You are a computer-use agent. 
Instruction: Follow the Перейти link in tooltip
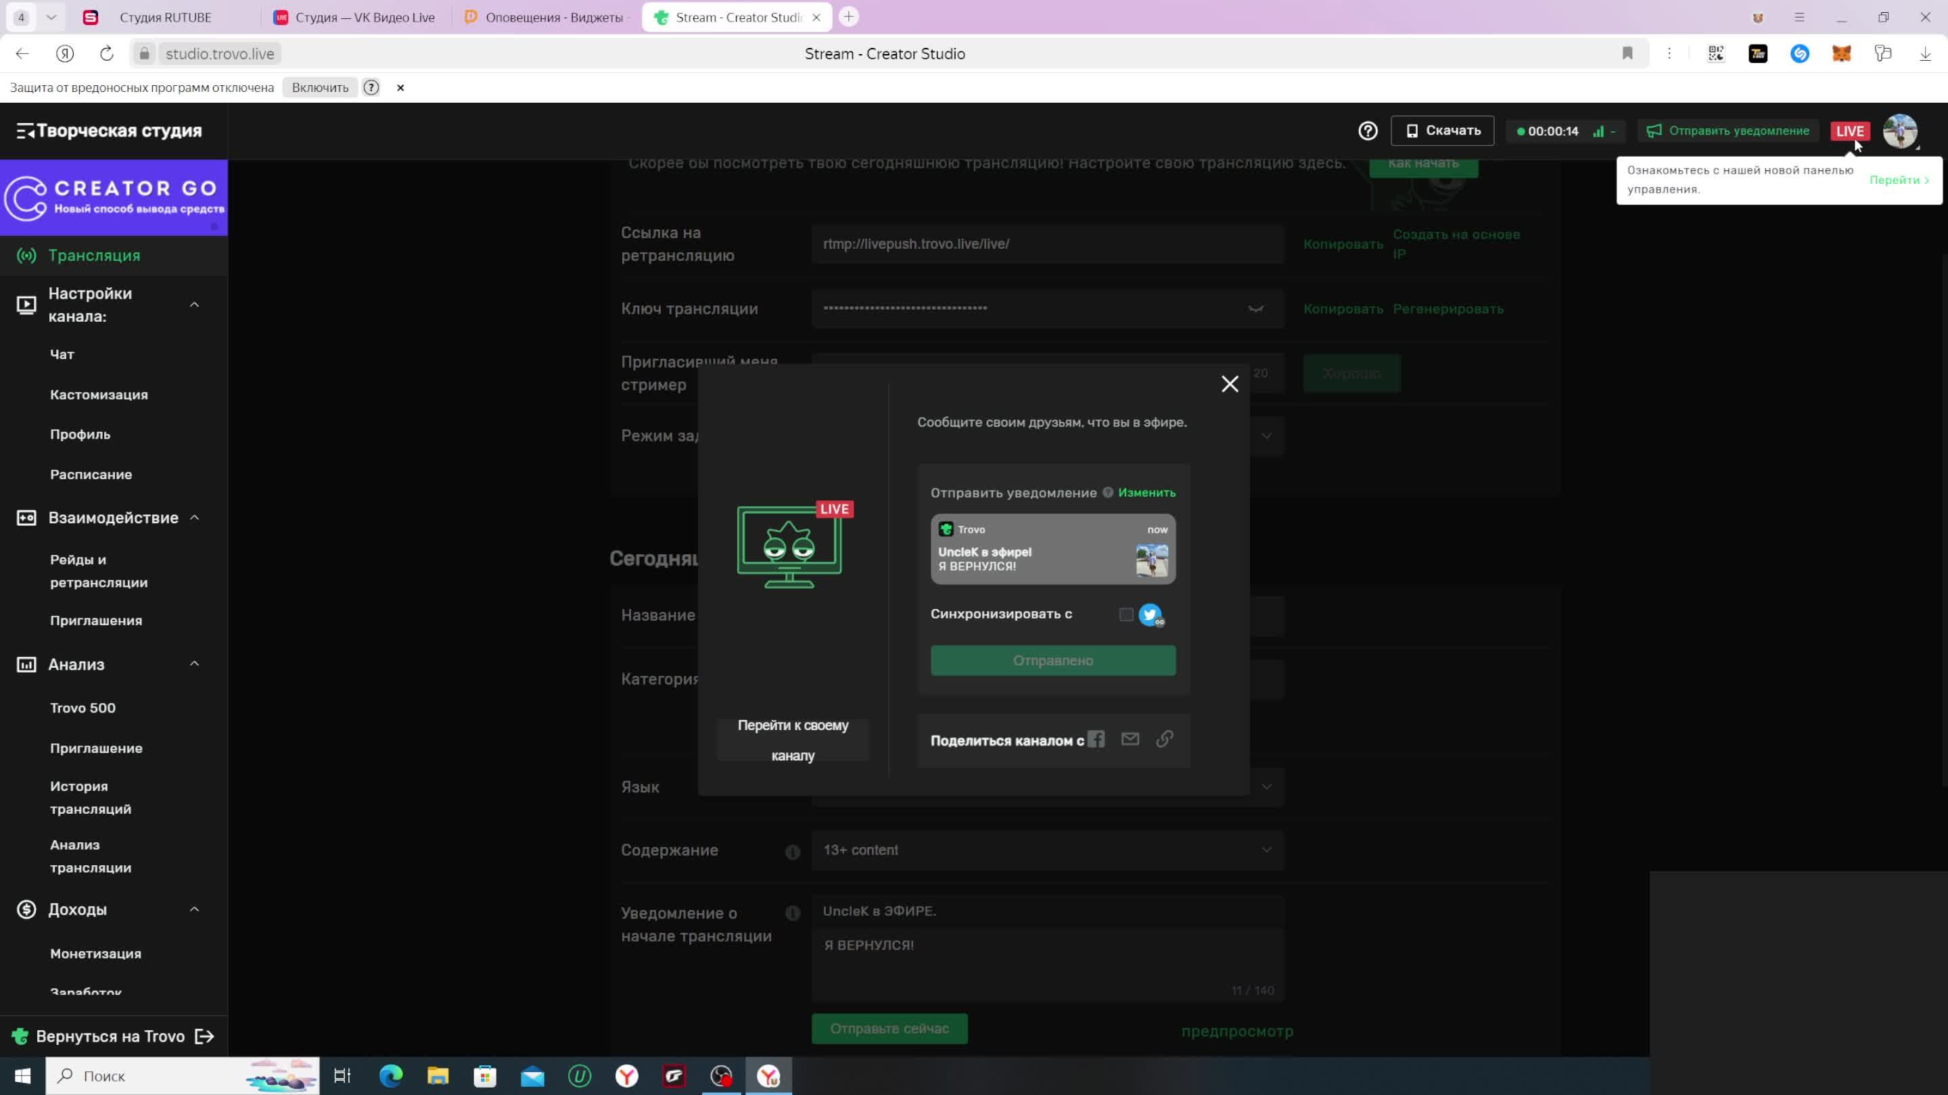point(1899,180)
